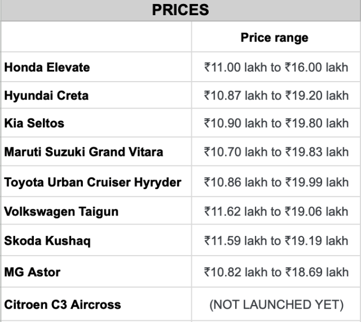Viewport: 361px width, 322px height.
Task: Click the ₹11.59 lakh to ₹19.19 lakh price
Action: (x=276, y=241)
